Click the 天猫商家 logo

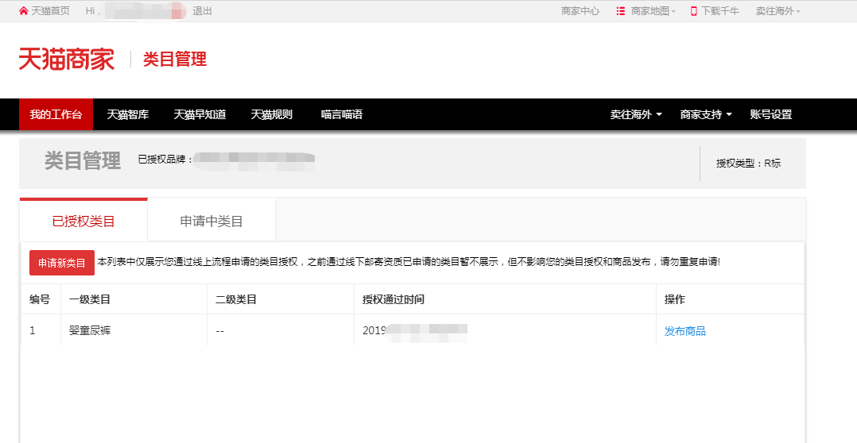point(67,59)
